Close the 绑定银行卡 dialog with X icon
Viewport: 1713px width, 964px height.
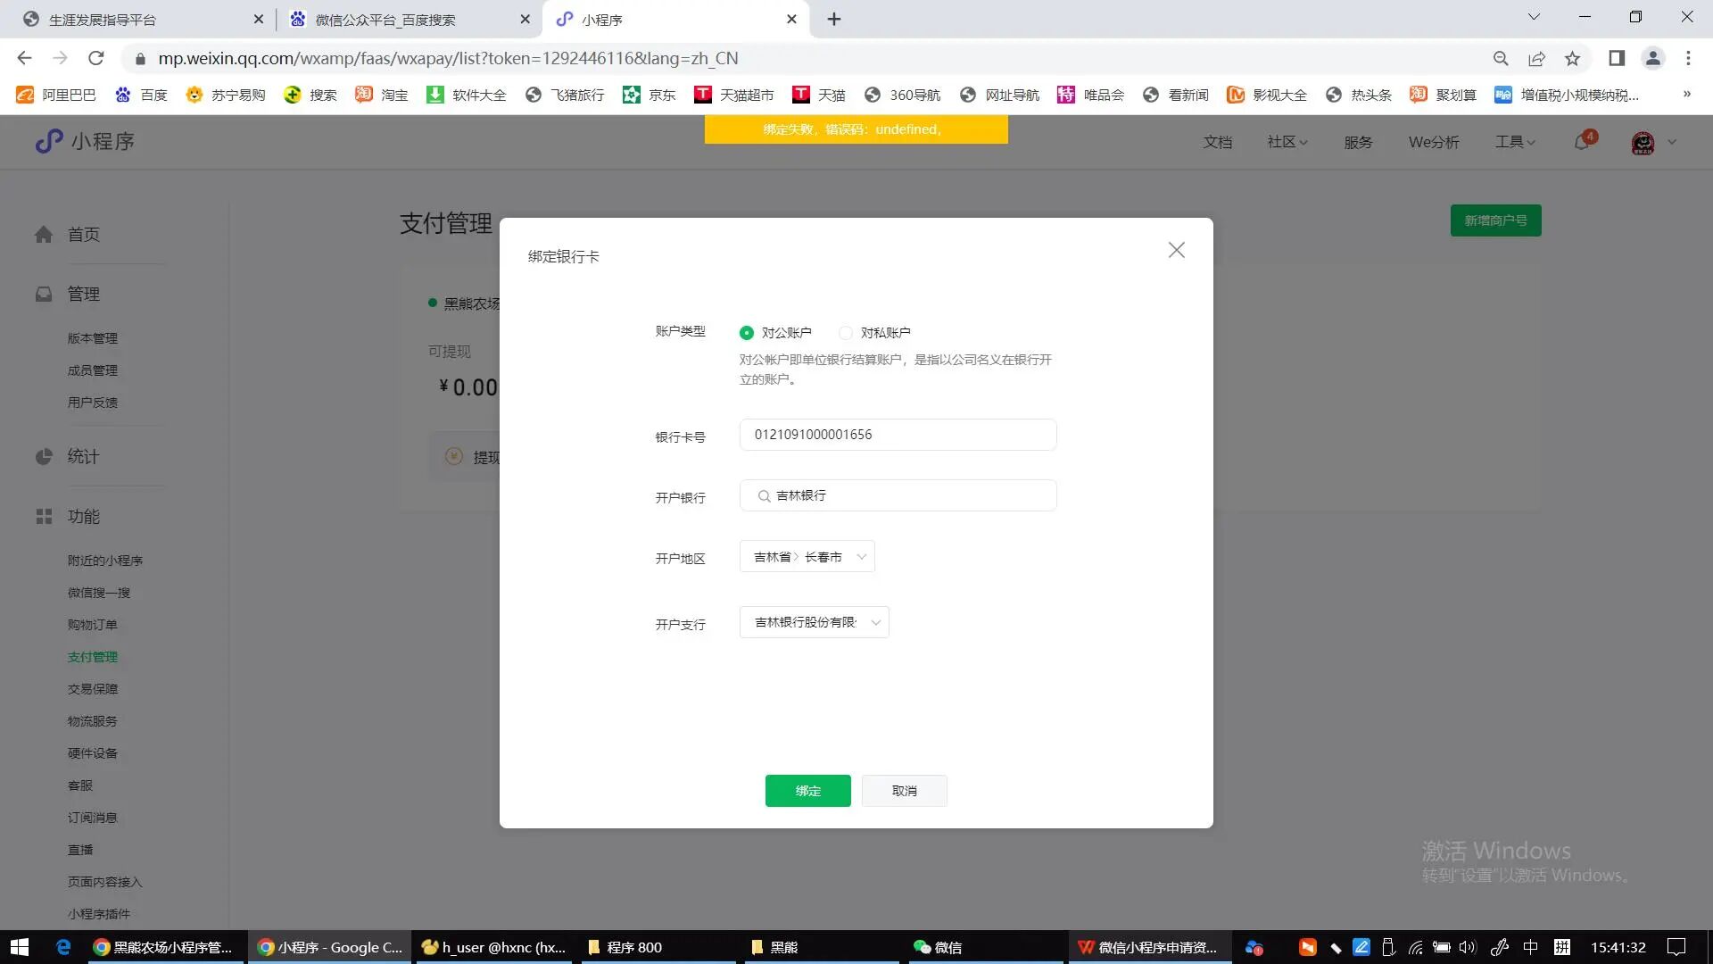point(1176,251)
